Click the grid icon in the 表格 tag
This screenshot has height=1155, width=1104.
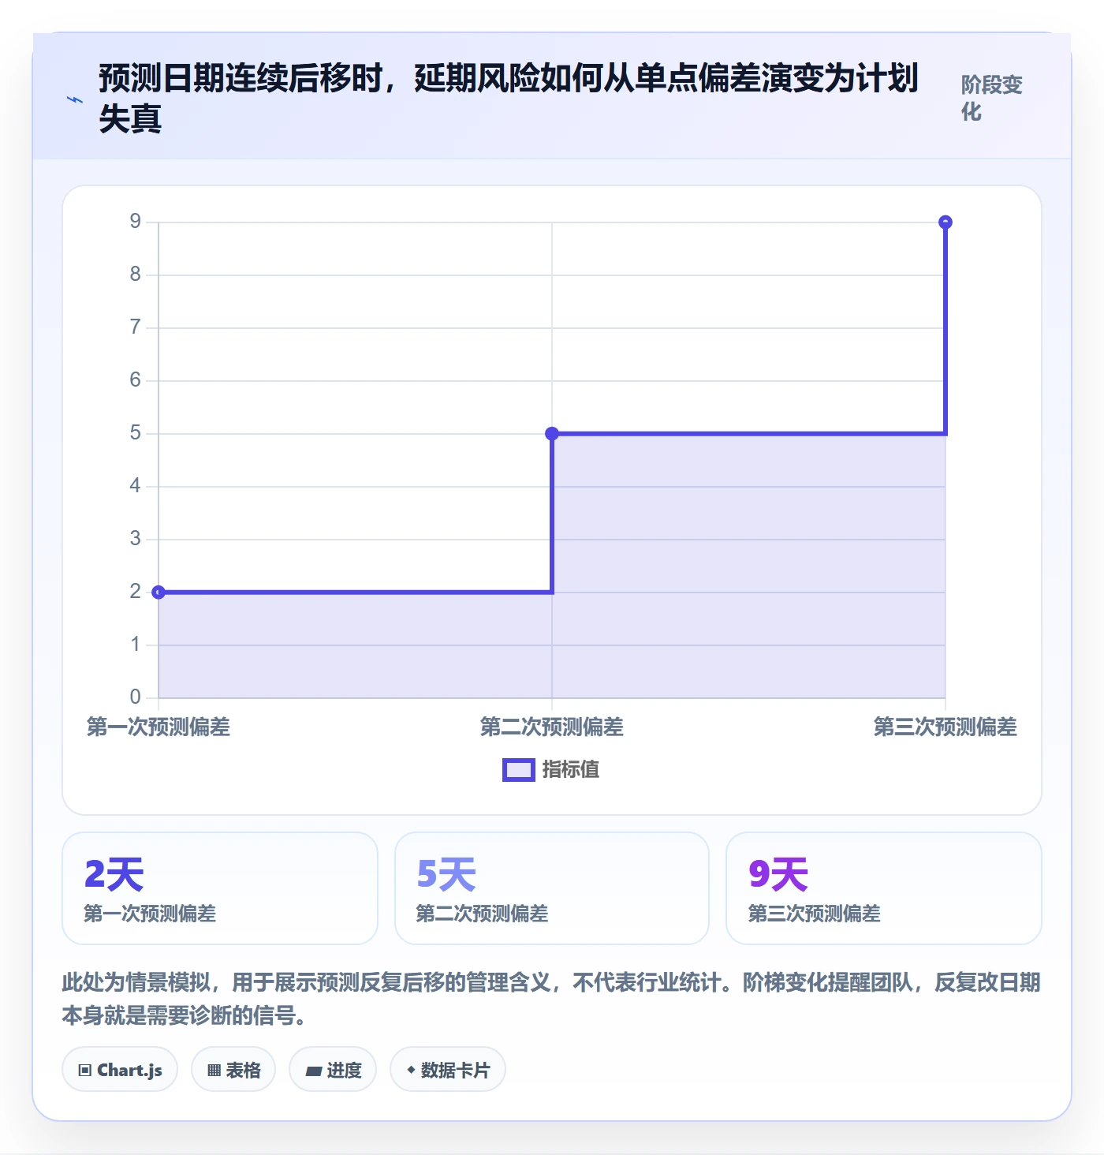214,1071
